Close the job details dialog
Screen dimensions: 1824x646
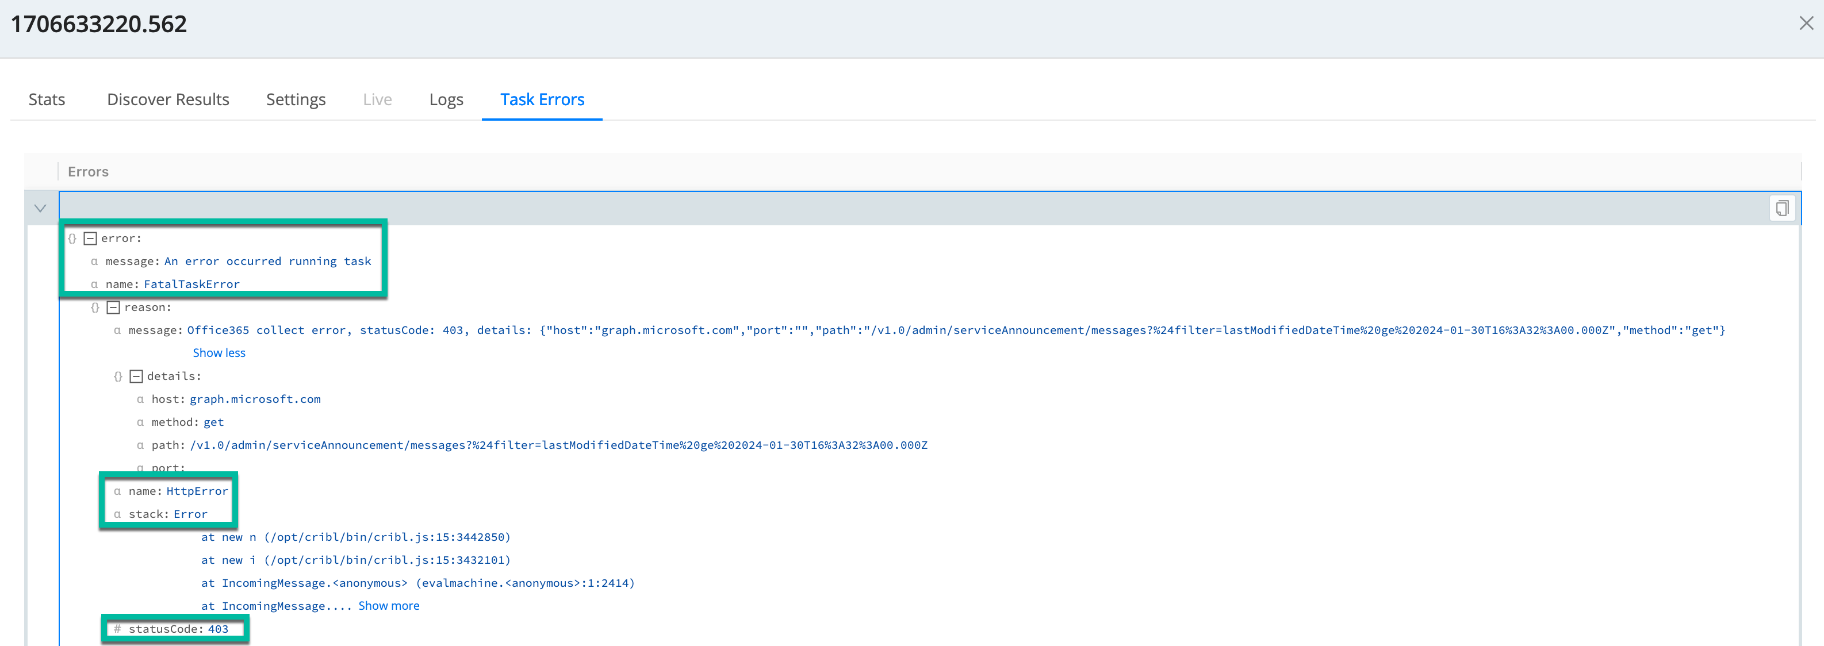1806,24
